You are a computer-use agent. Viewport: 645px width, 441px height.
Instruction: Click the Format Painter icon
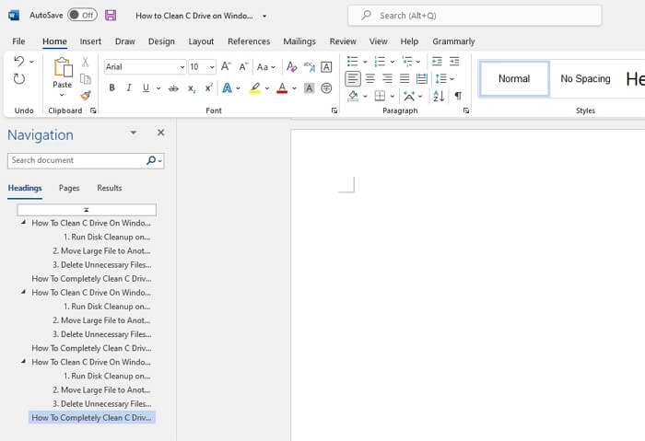[x=85, y=96]
